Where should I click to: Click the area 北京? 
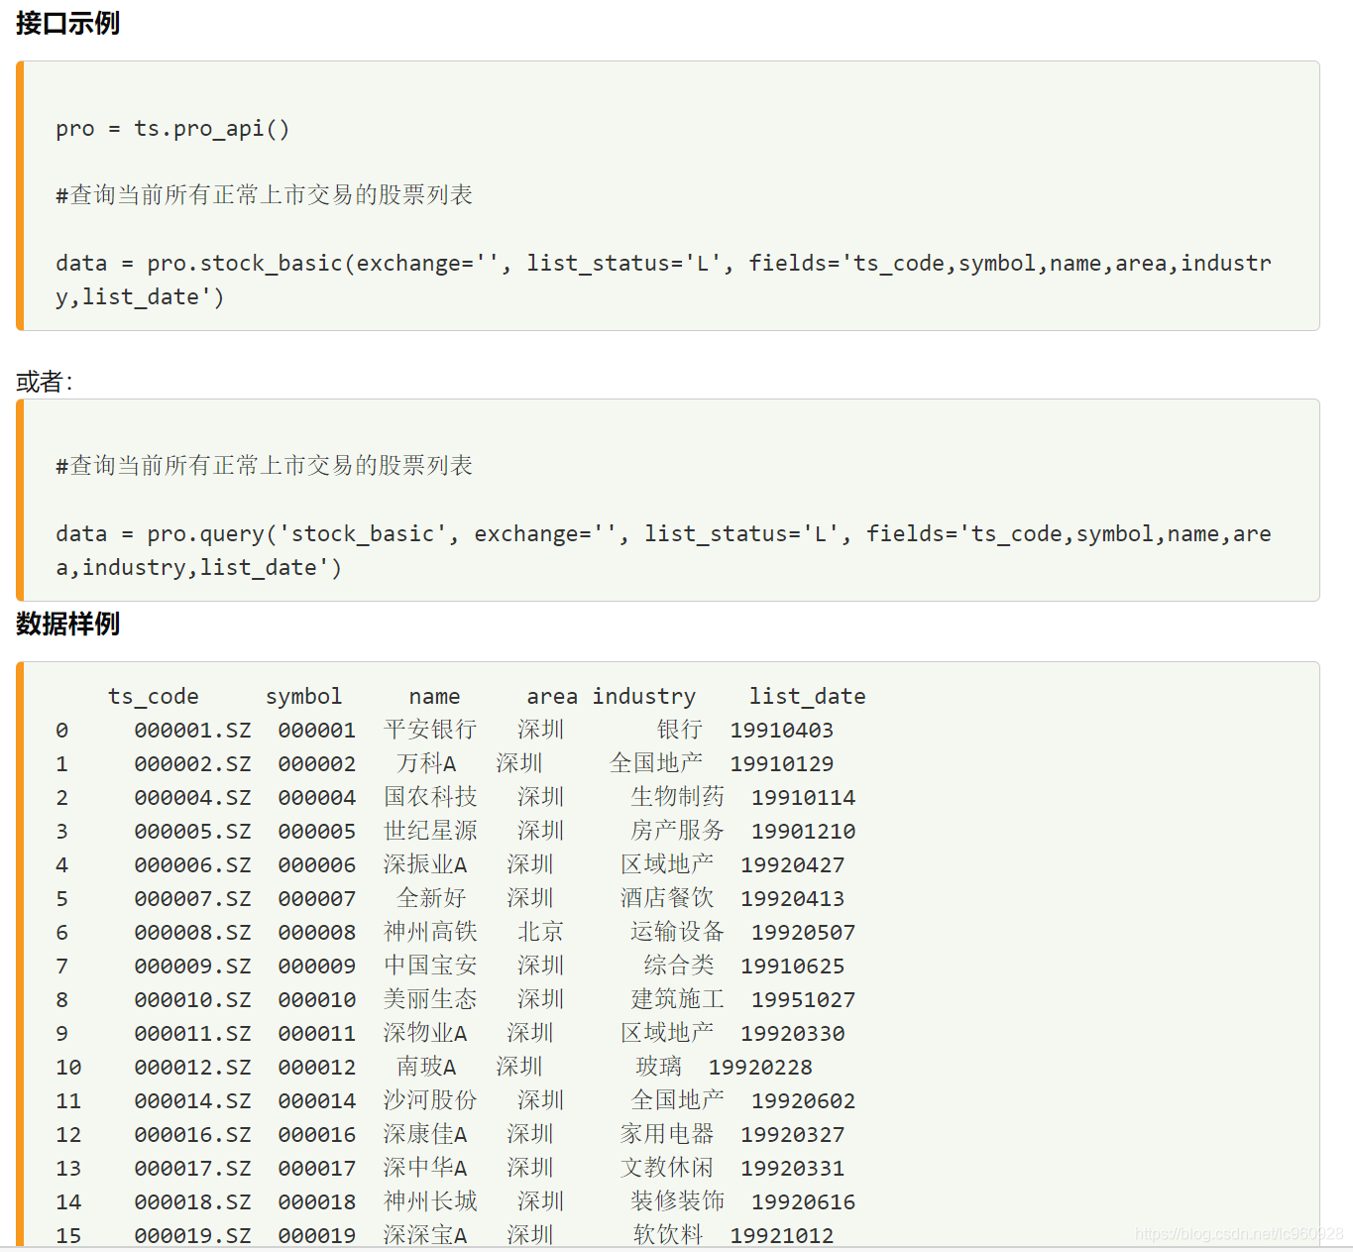[541, 933]
